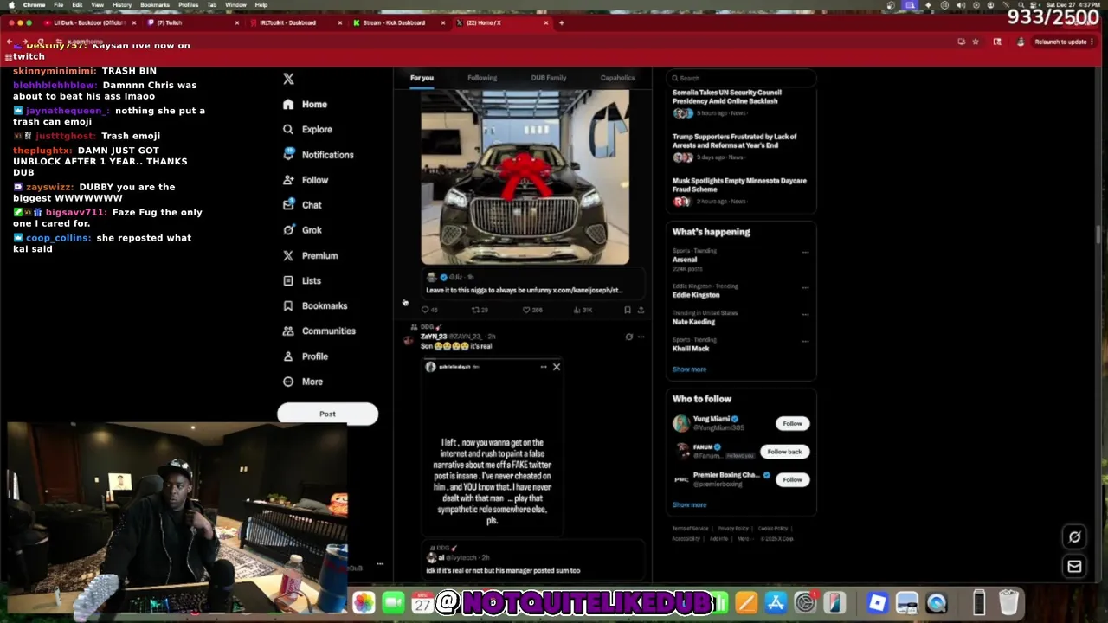
Task: Click the Post button in the sidebar
Action: point(327,414)
